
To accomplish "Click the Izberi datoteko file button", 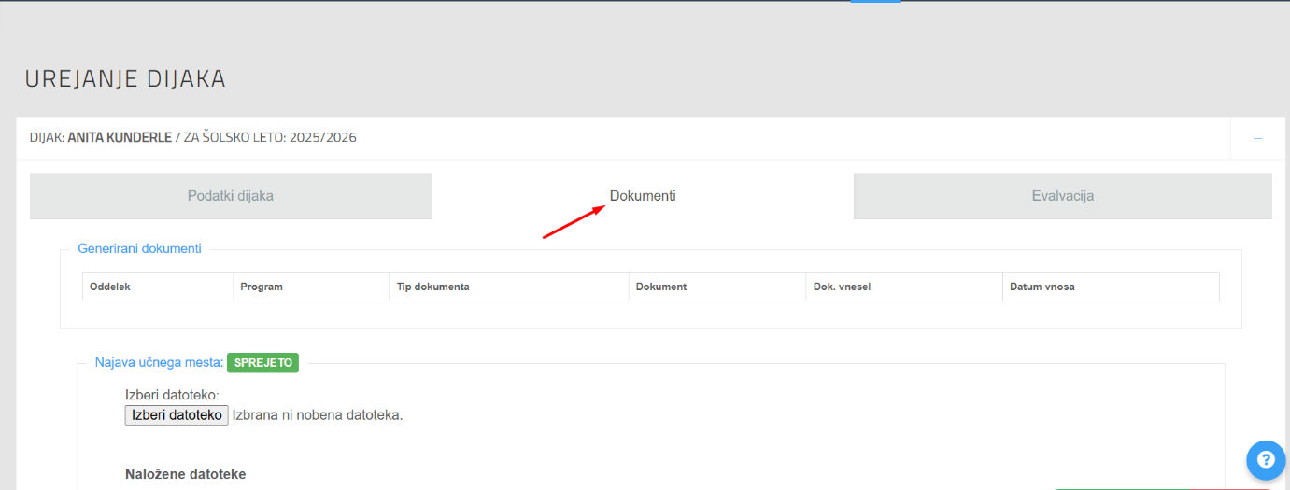I will coord(177,415).
